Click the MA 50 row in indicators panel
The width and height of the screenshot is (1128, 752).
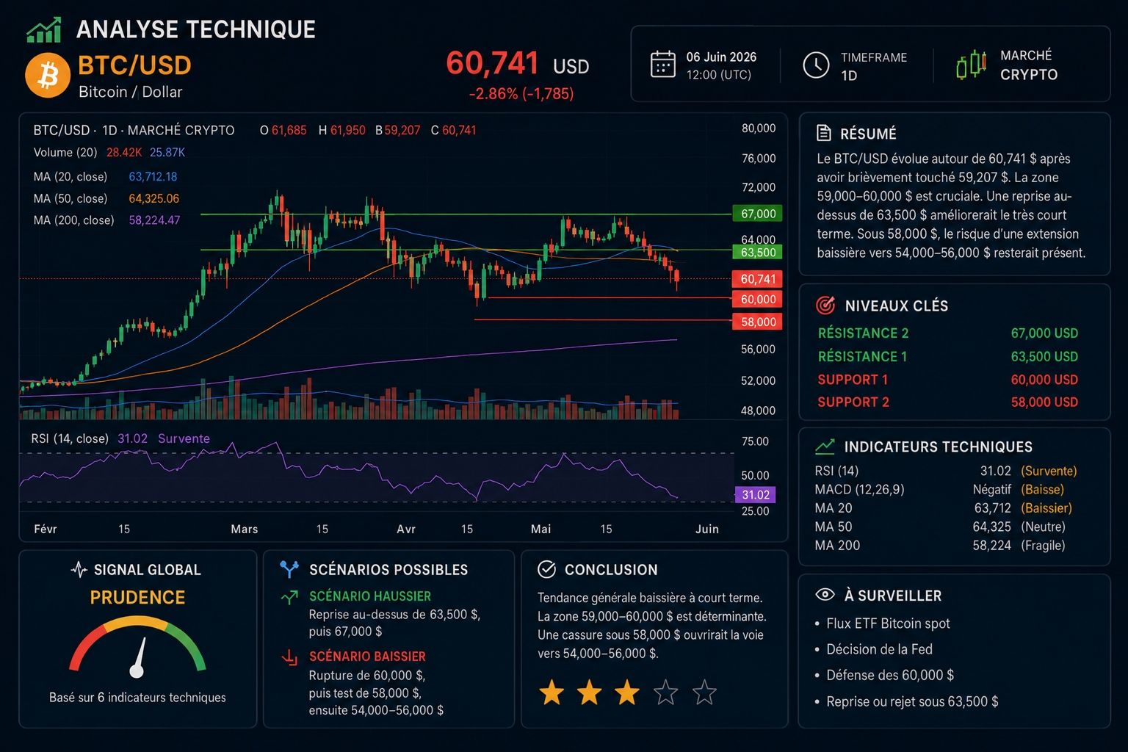coord(939,527)
